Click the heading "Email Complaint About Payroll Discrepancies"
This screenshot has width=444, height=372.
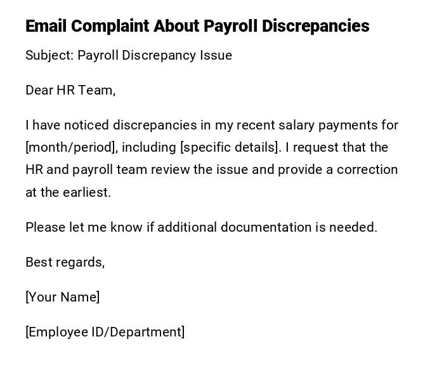click(x=197, y=26)
